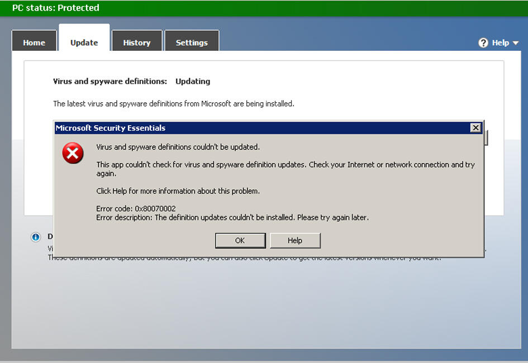Click the X icon on the error dialog
This screenshot has height=363, width=528.
(x=475, y=128)
